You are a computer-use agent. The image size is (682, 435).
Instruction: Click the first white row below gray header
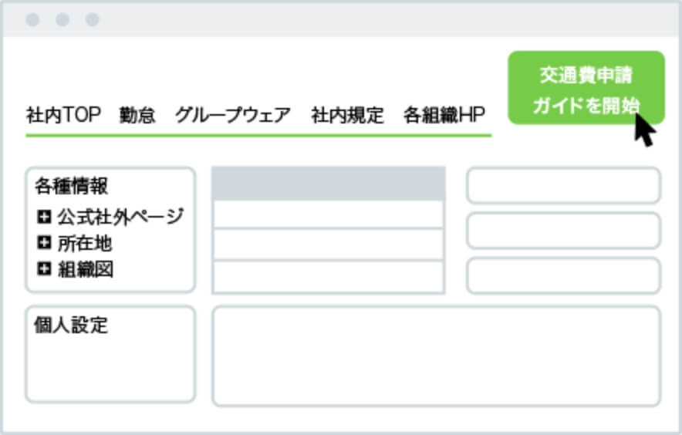click(x=329, y=214)
